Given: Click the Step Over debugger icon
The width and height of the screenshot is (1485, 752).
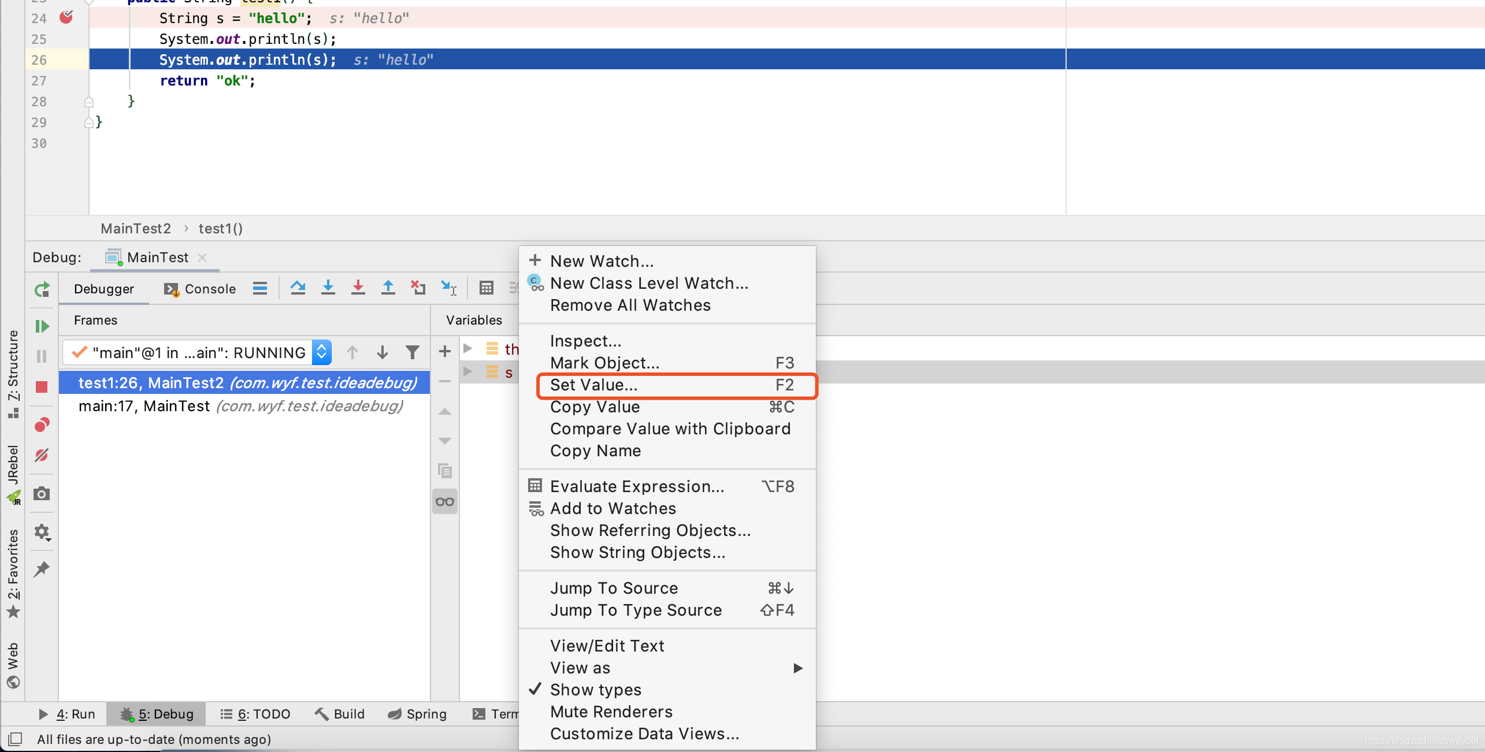Looking at the screenshot, I should [x=298, y=288].
